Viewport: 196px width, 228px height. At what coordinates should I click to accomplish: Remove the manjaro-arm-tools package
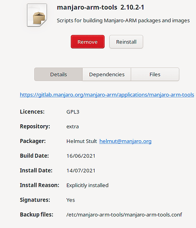(x=88, y=42)
